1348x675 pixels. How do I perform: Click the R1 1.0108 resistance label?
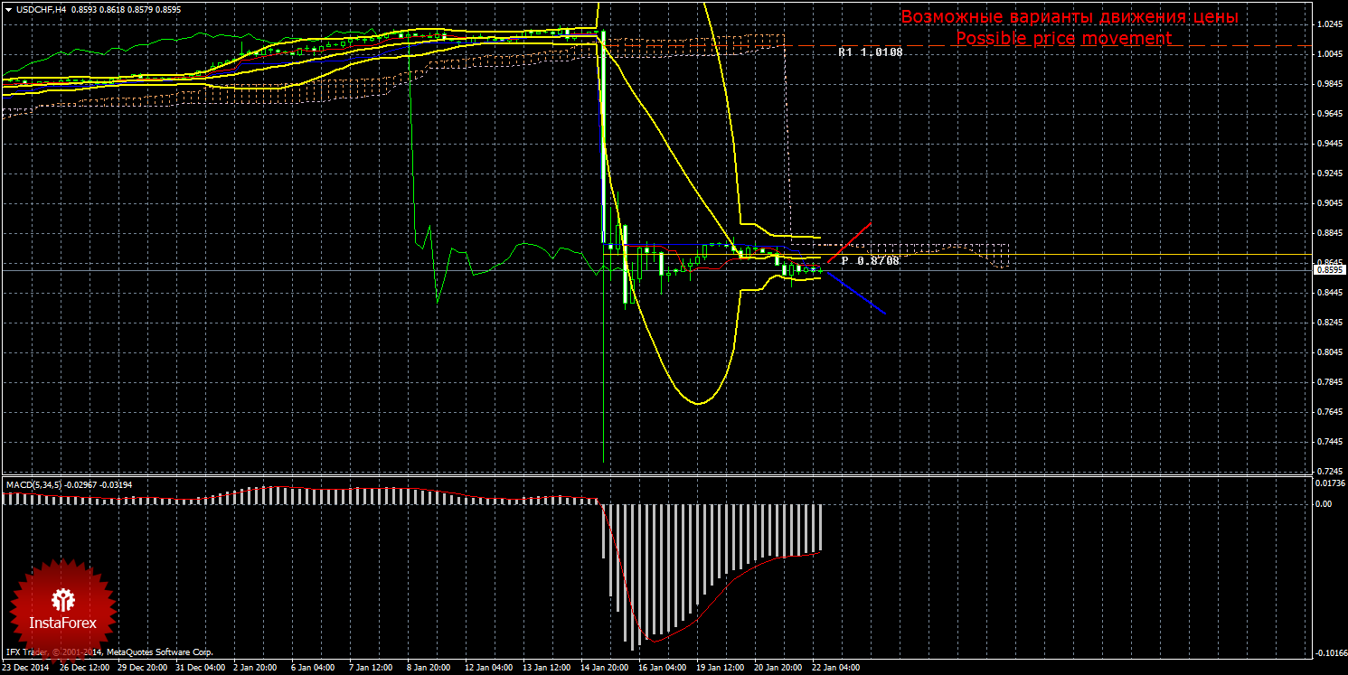[869, 52]
